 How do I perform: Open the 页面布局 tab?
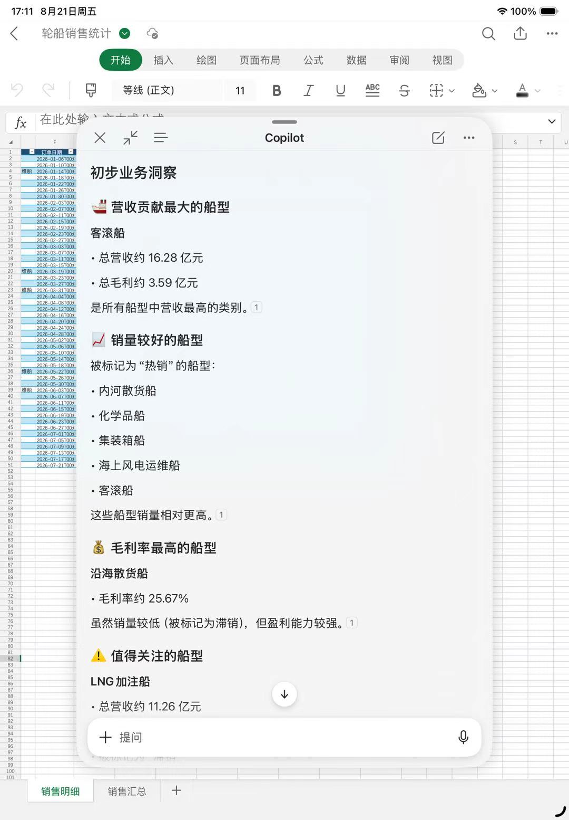coord(260,60)
